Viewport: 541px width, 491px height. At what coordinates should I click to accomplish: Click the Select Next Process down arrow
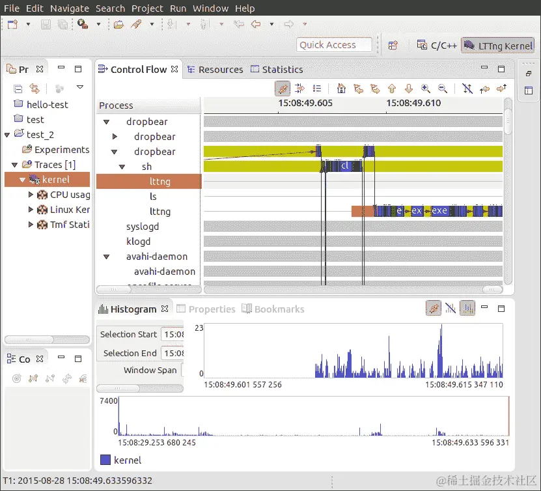point(408,89)
